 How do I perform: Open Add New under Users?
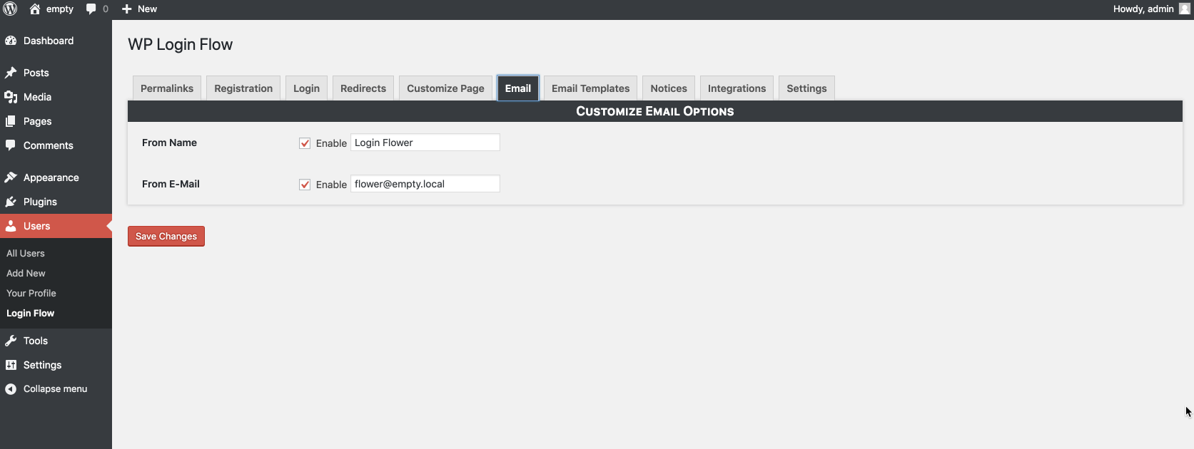pyautogui.click(x=26, y=273)
